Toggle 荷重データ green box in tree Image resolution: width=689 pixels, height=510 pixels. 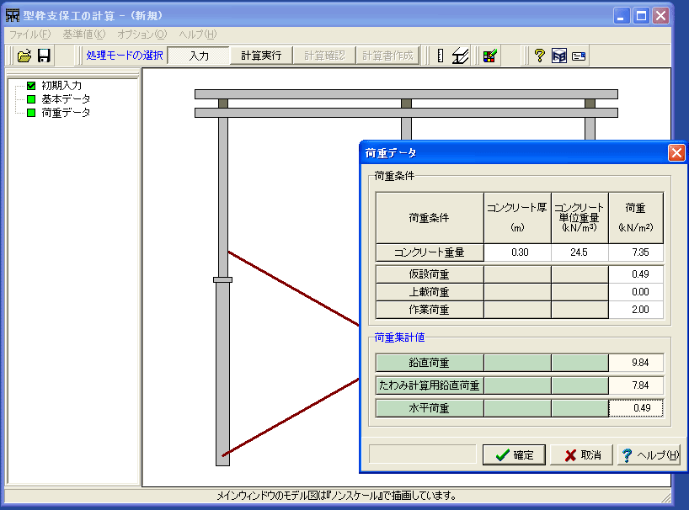coord(31,113)
